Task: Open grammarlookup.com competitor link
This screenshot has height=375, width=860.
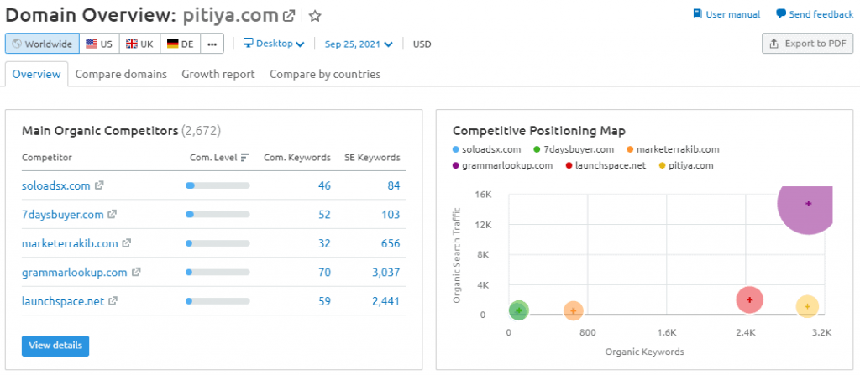Action: tap(75, 272)
